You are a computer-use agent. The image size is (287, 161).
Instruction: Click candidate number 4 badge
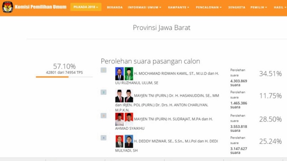click(104, 138)
